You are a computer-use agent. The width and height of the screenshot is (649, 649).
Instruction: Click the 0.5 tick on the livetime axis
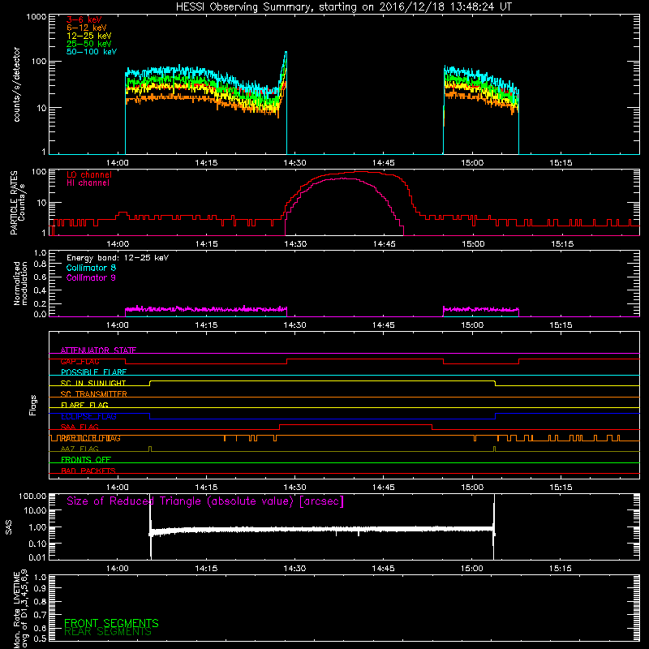40,638
